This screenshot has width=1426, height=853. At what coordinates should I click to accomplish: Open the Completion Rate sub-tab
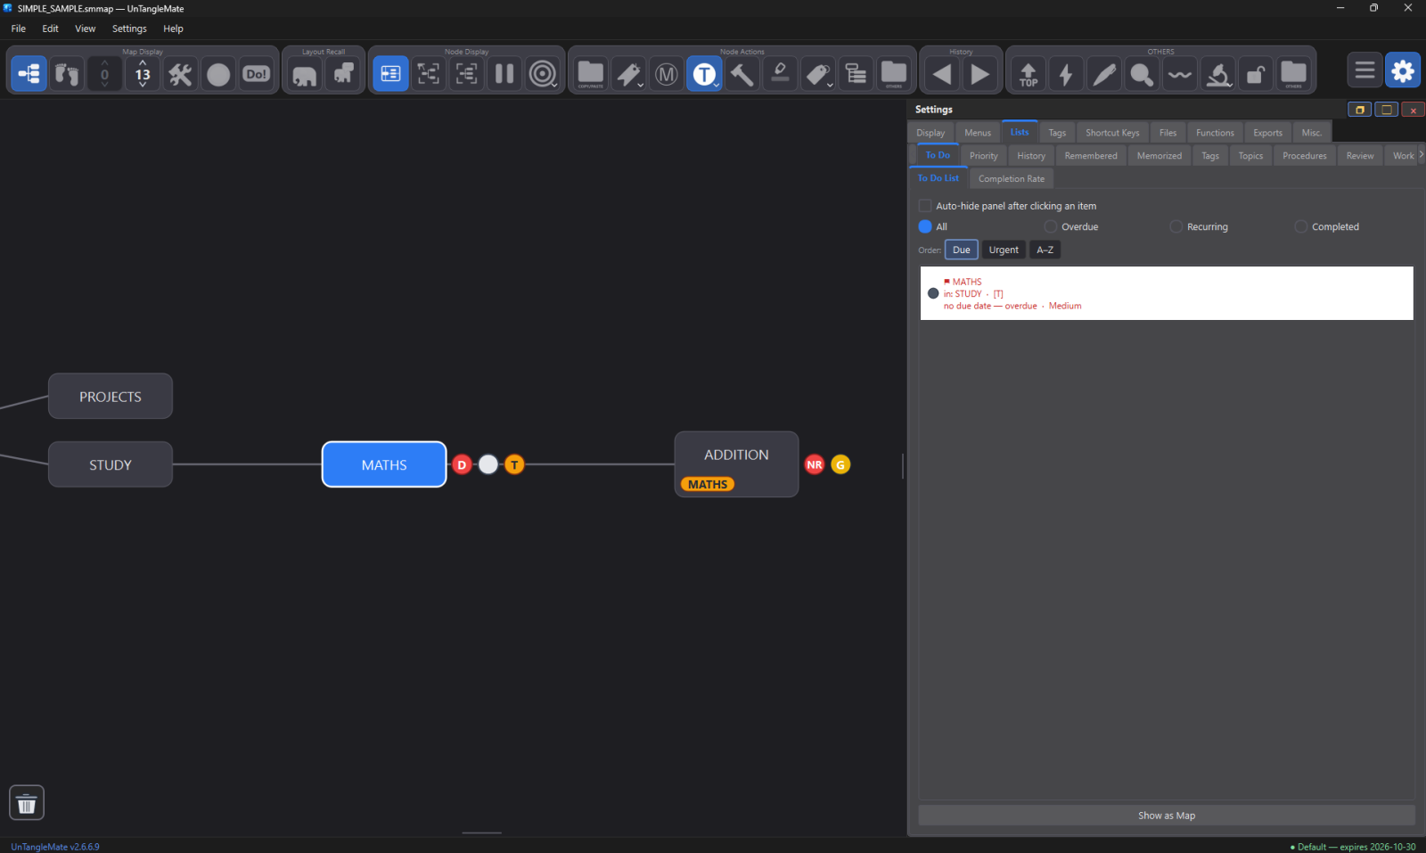point(1012,178)
